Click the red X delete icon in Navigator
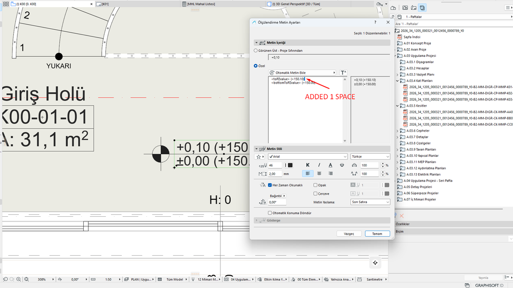 click(402, 216)
